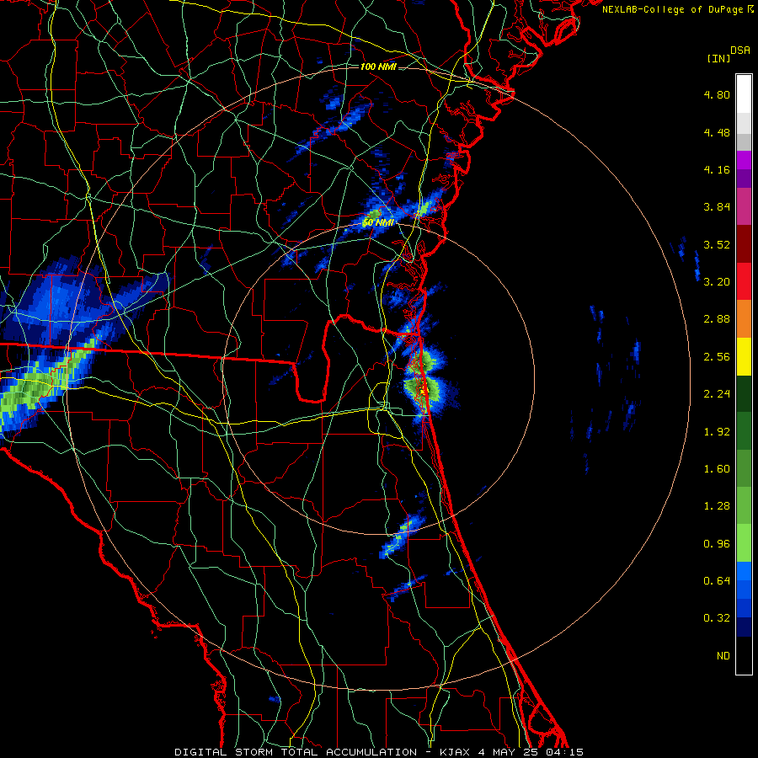
Task: Click the 100 NMI range ring label
Action: point(378,67)
